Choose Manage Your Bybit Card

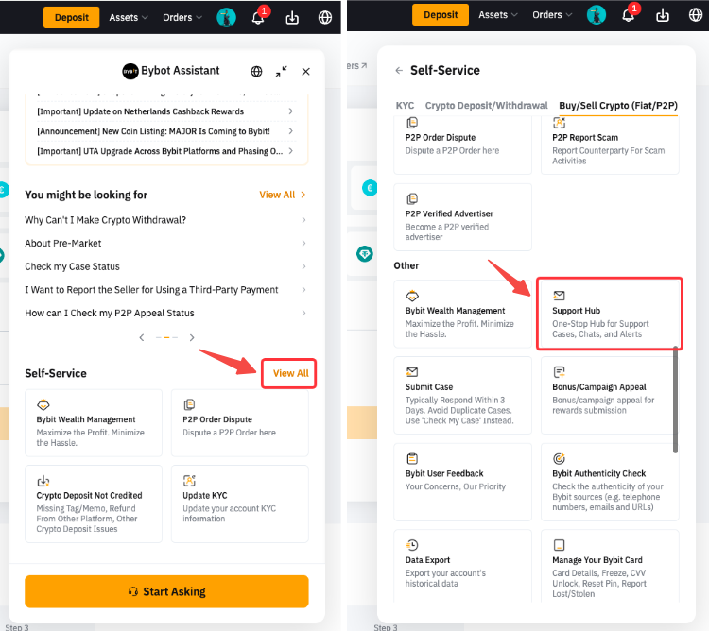click(x=610, y=565)
